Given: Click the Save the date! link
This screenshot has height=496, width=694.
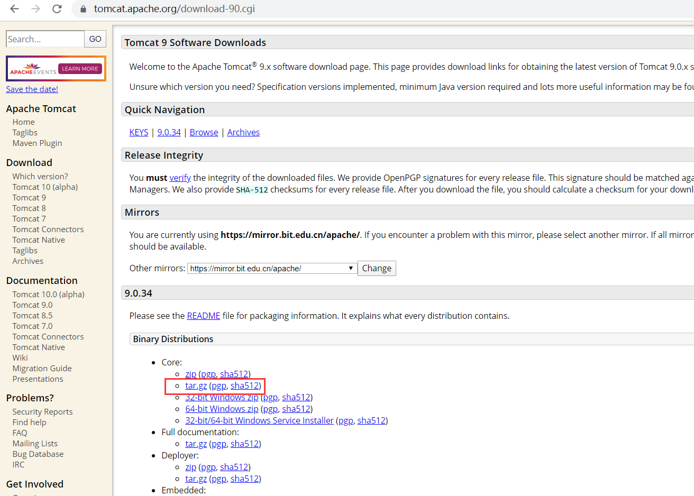Looking at the screenshot, I should click(32, 89).
